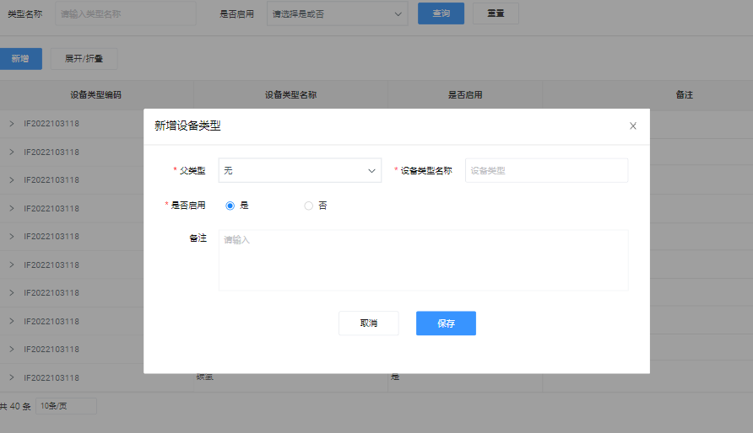Click the 类型名称 search input at the top
The height and width of the screenshot is (433, 753).
point(126,13)
